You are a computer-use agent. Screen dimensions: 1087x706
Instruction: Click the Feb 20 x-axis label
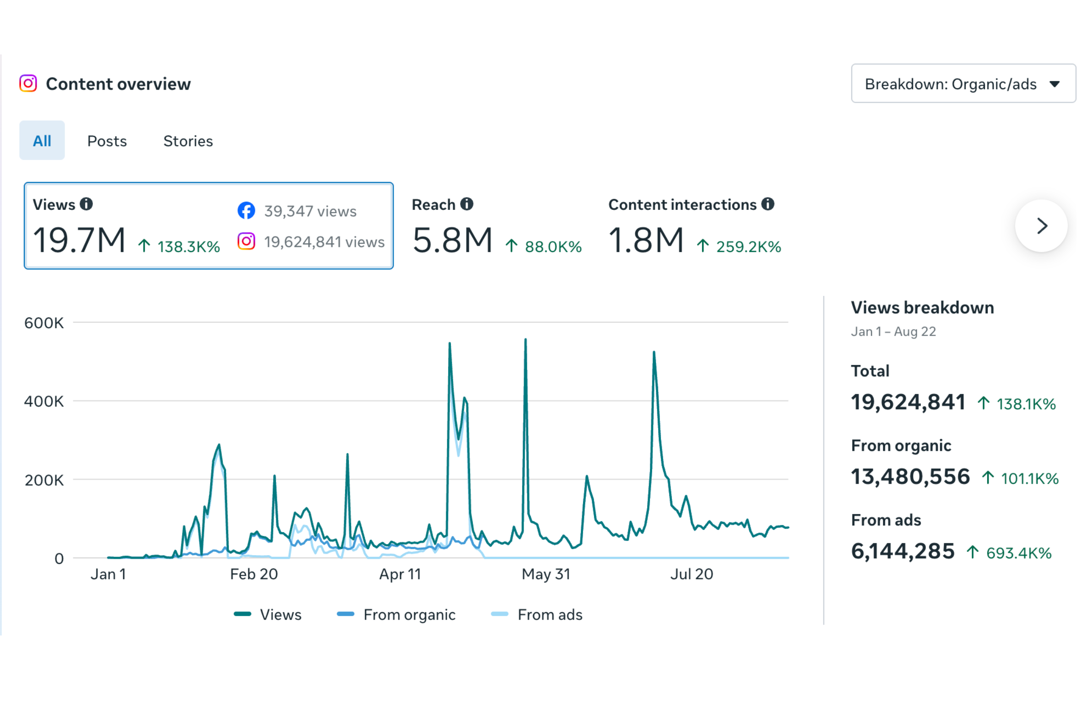pos(254,574)
